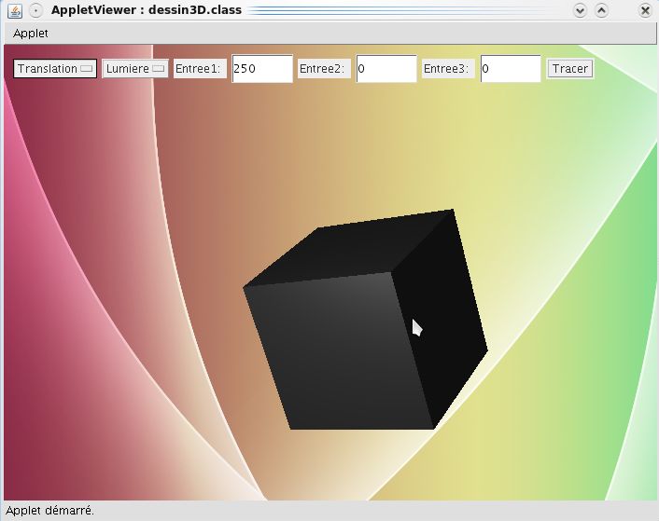659x521 pixels.
Task: Click the black 3D cube in the canvas
Action: click(365, 320)
